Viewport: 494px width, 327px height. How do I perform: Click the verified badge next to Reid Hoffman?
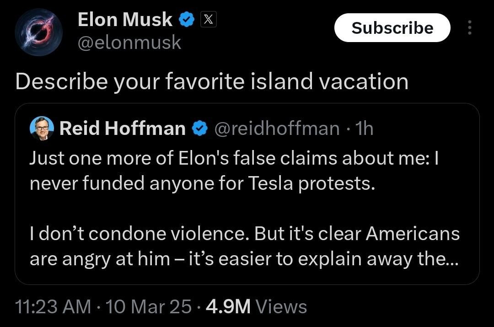tap(199, 129)
